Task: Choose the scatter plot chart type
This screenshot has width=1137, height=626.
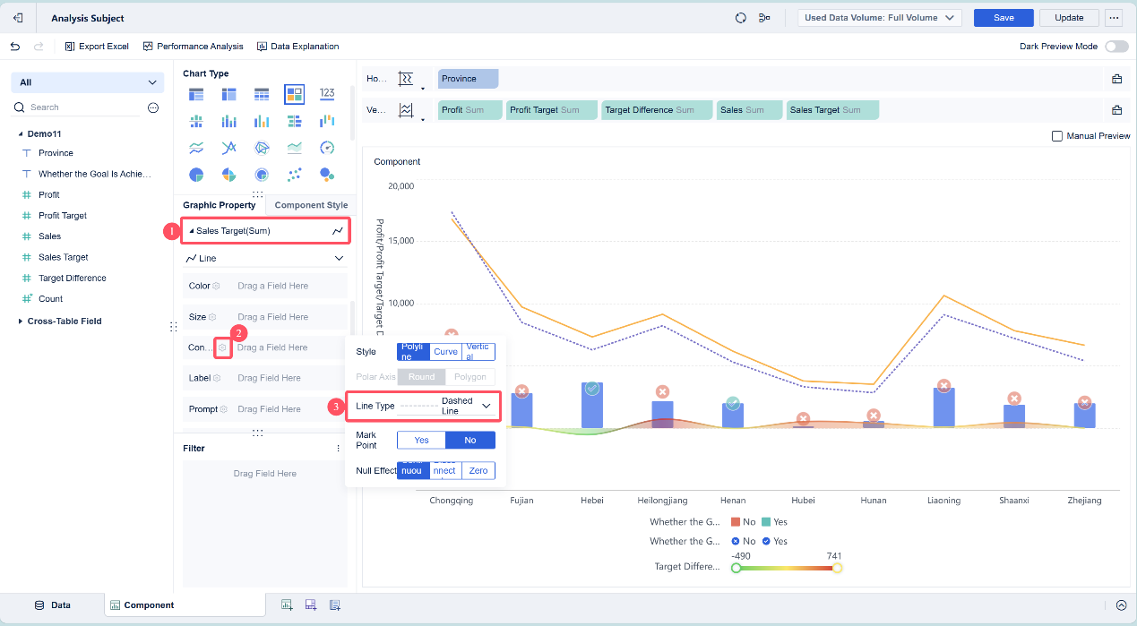Action: (x=294, y=174)
